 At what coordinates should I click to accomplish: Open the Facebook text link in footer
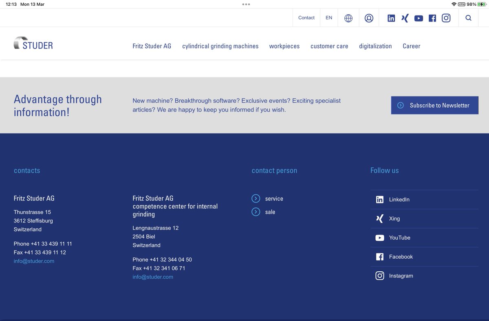[x=401, y=257]
